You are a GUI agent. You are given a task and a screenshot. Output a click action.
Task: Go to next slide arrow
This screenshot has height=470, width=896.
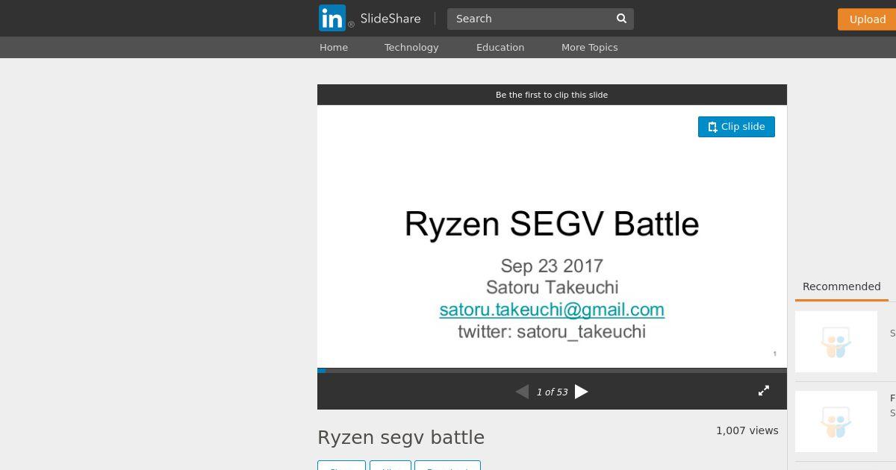click(x=582, y=392)
